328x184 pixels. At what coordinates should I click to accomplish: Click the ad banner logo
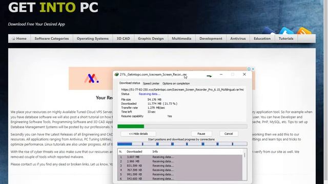(x=92, y=79)
